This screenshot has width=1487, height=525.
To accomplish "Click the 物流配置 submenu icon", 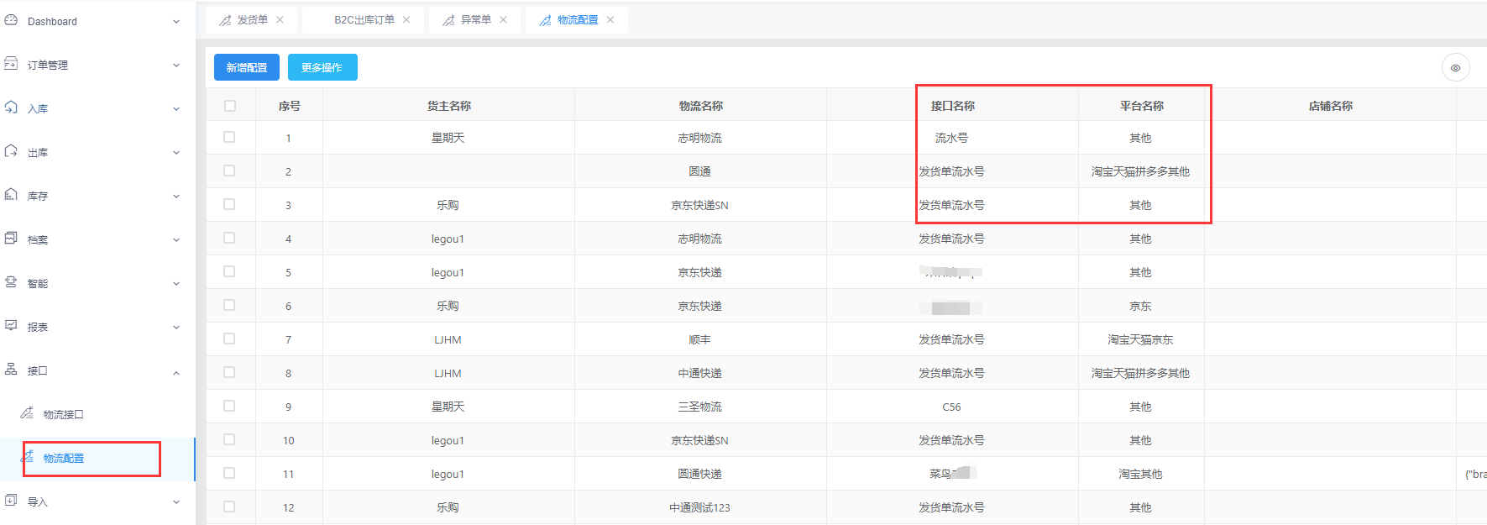I will 27,456.
